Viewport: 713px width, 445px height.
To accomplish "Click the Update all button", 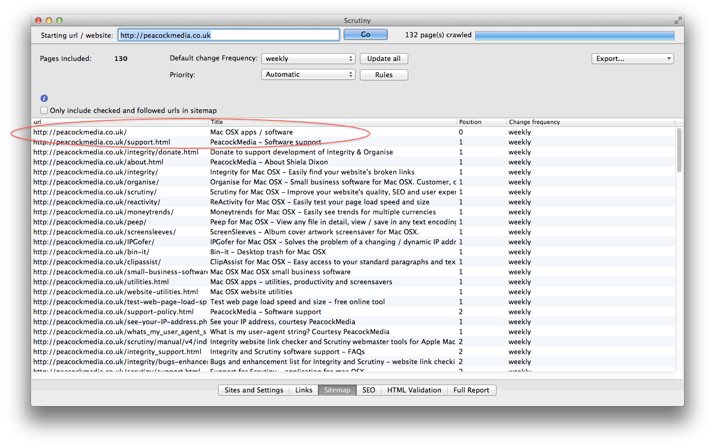I will [x=384, y=58].
